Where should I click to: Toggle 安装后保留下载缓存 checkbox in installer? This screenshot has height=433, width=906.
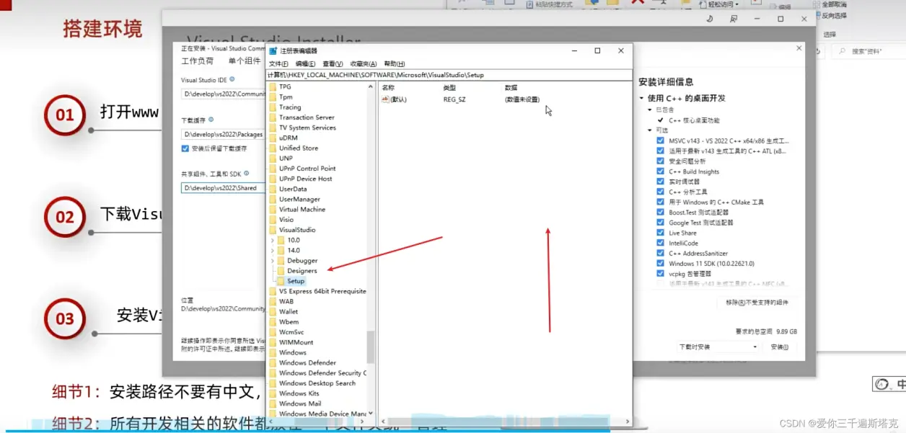click(x=185, y=148)
